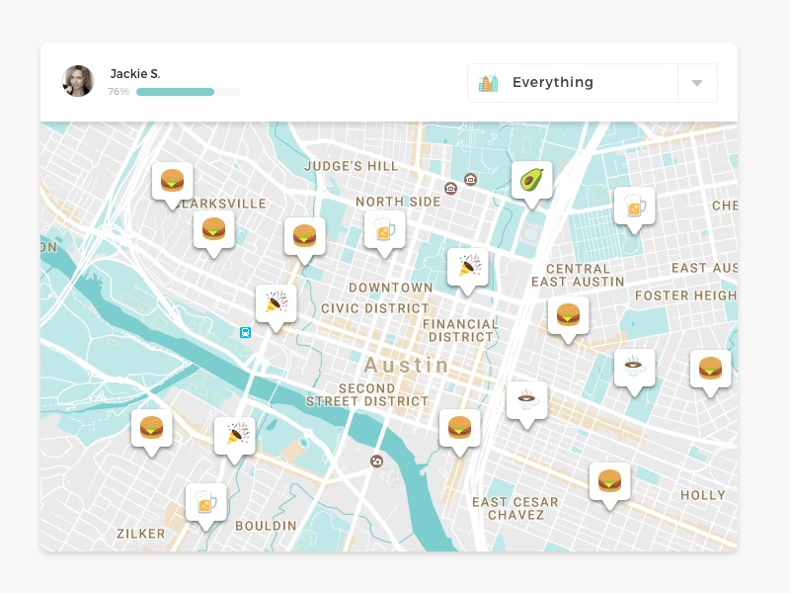Image resolution: width=790 pixels, height=593 pixels.
Task: Click the Downtown map label
Action: pos(391,288)
